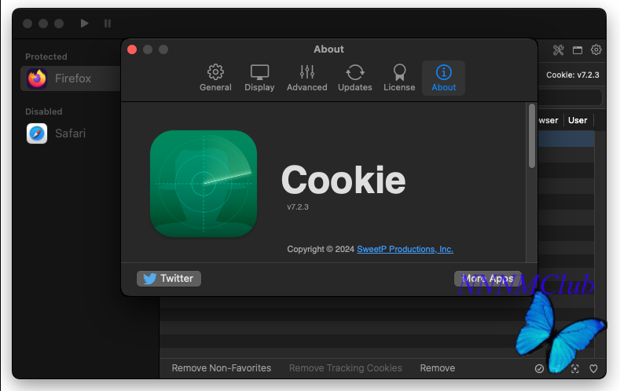Open the SweetP Productions, Inc. link
The width and height of the screenshot is (620, 391).
click(x=405, y=249)
